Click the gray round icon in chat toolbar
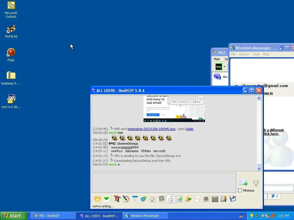Screen dimensions: 294x220 206,199
